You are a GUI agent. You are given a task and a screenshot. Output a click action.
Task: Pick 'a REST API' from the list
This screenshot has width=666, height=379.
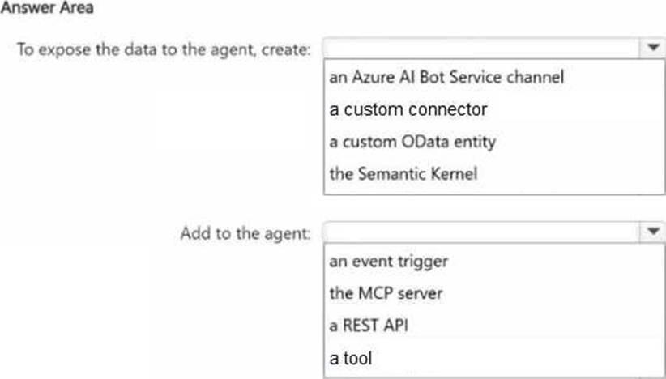point(367,325)
